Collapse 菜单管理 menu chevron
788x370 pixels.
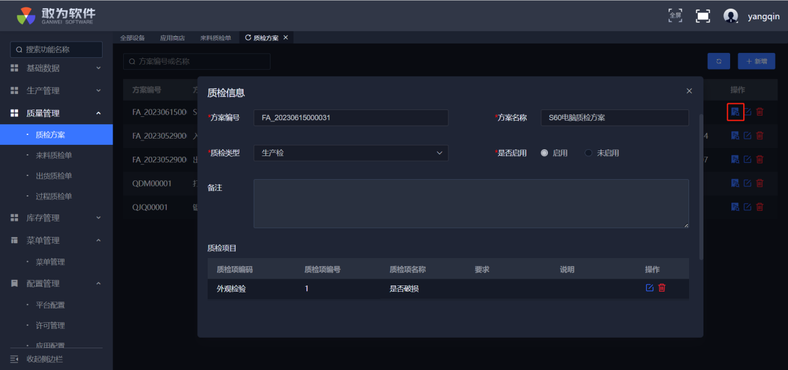click(x=98, y=241)
